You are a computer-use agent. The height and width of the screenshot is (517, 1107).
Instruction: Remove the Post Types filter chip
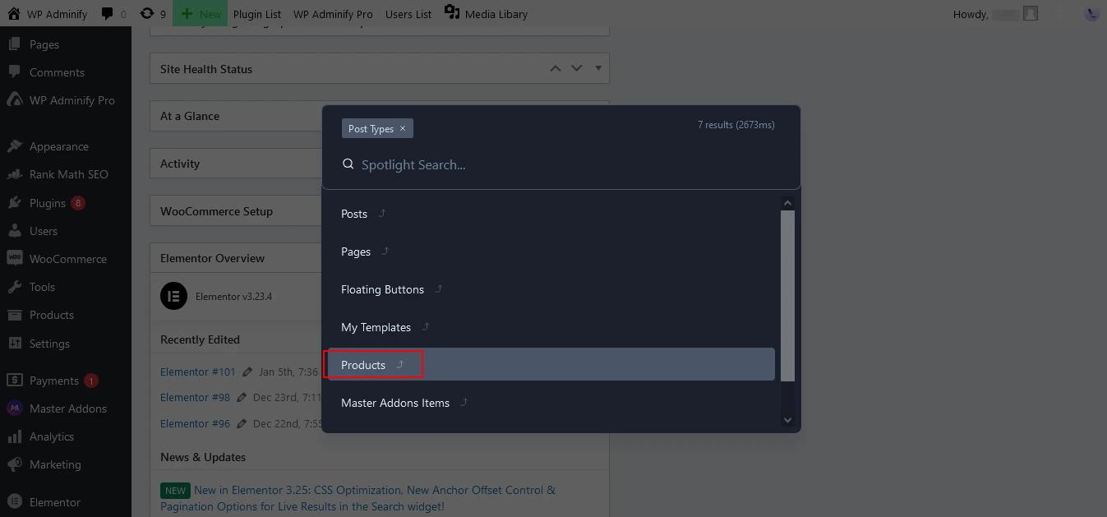pos(403,128)
